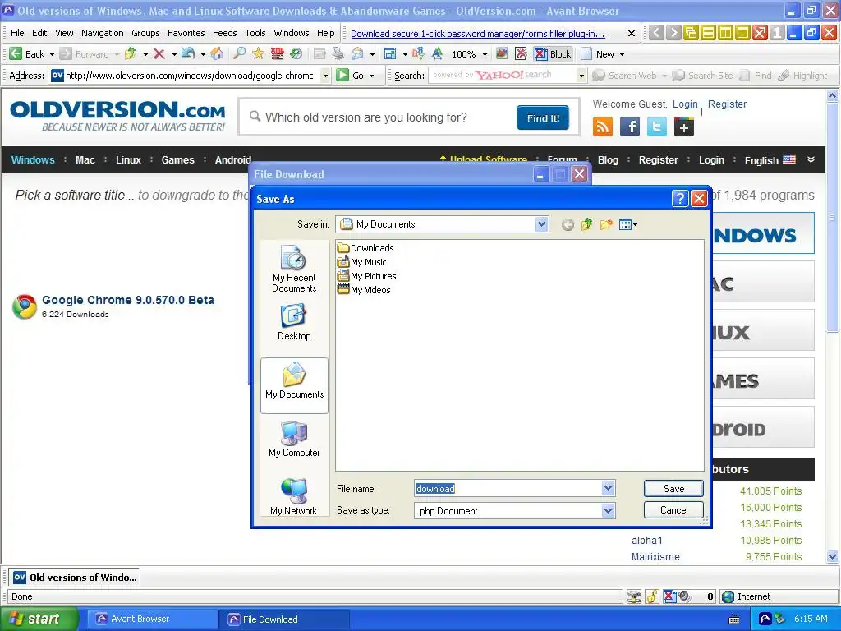Click the Cancel button
This screenshot has height=631, width=841.
point(673,509)
